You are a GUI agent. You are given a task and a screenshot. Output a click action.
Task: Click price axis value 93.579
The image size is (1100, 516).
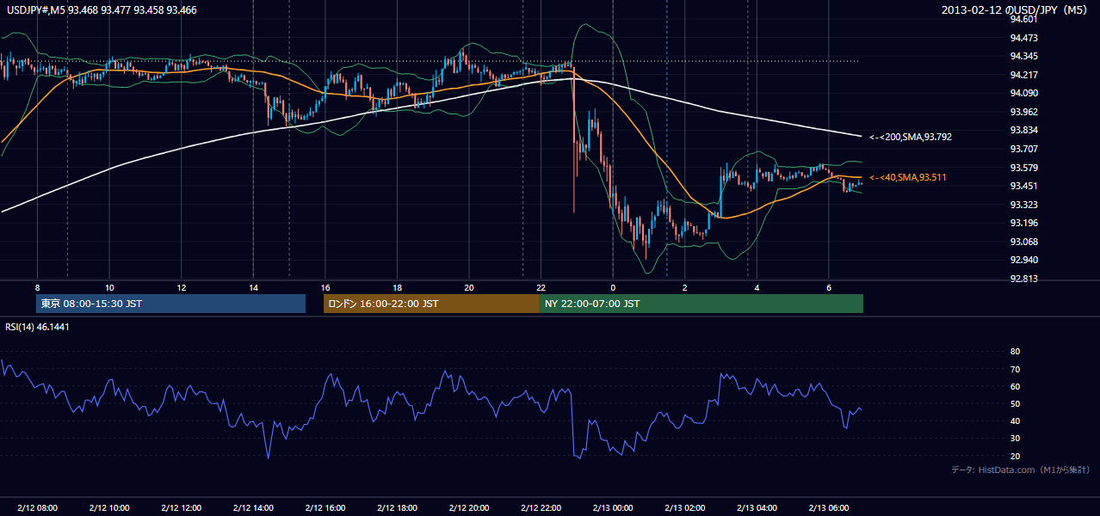coord(1023,168)
